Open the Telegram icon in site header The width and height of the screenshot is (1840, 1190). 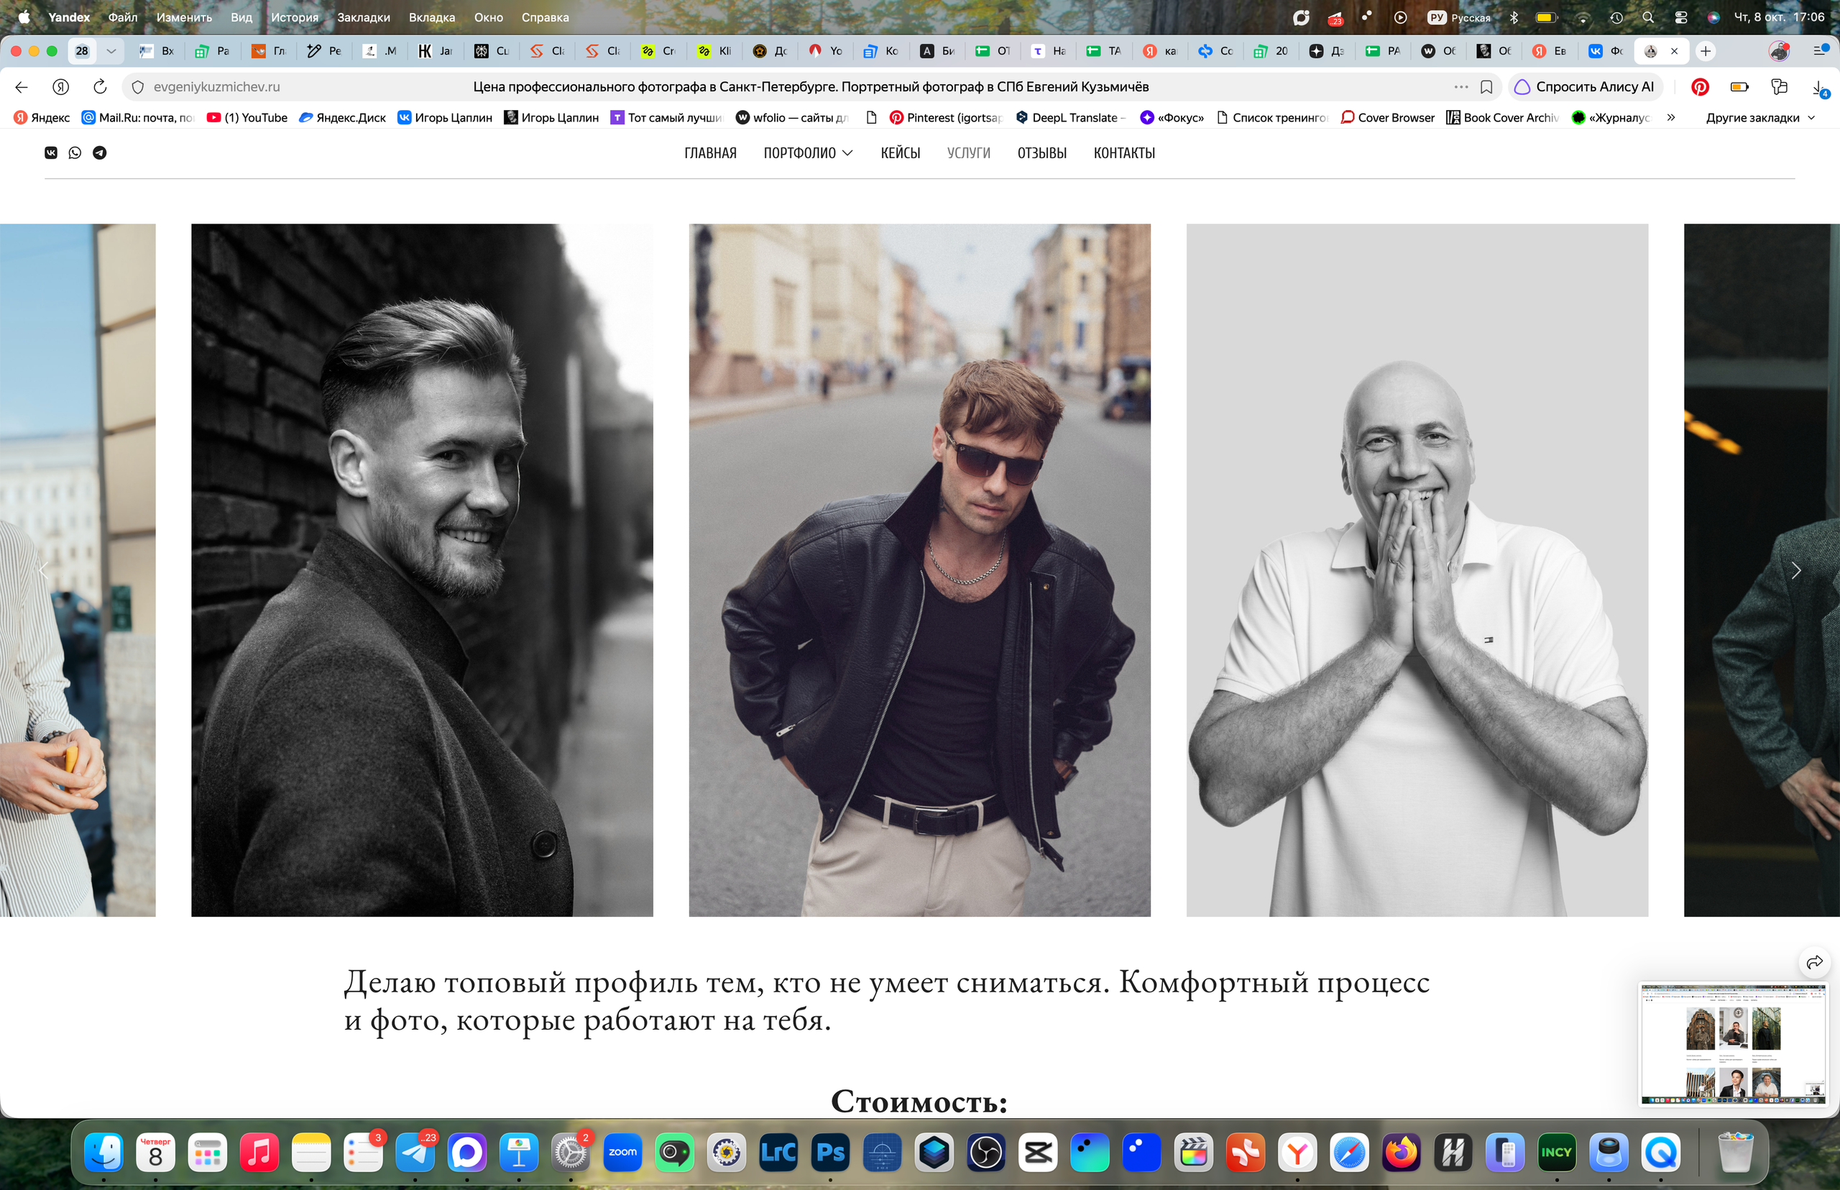click(100, 153)
